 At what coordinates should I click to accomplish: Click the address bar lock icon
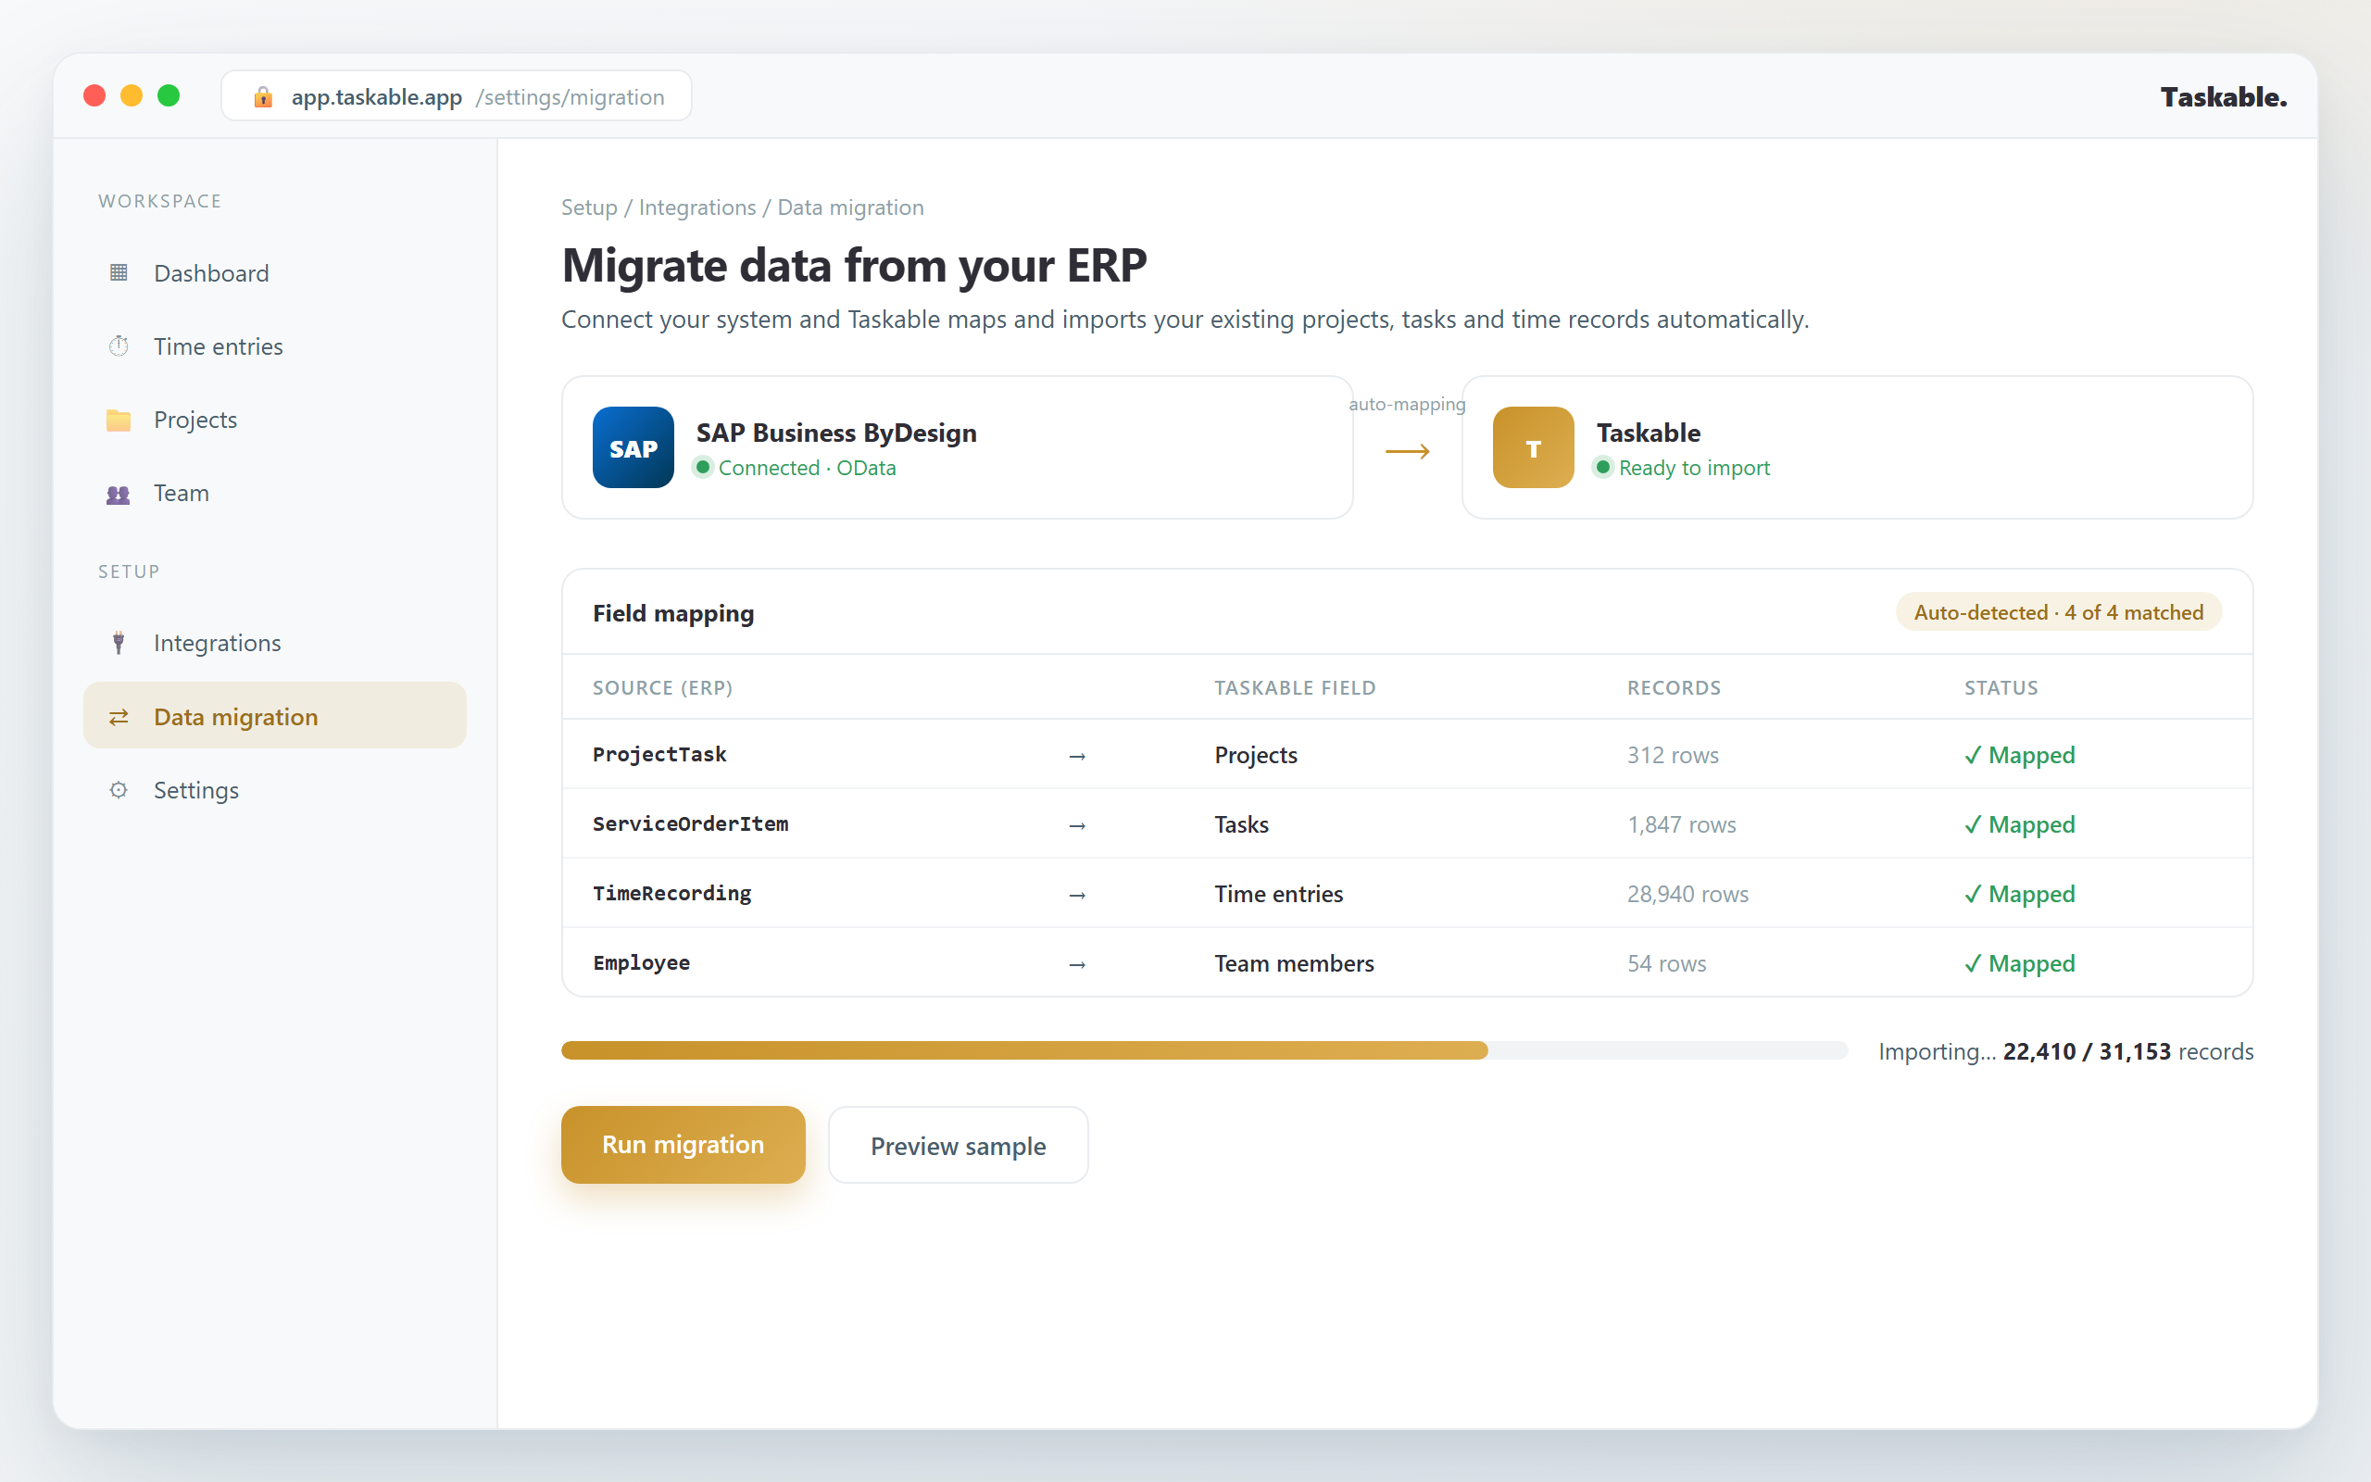coord(263,96)
